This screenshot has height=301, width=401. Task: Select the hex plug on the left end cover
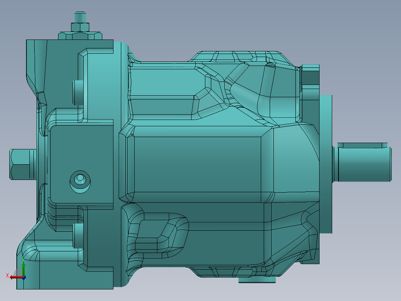[23, 164]
